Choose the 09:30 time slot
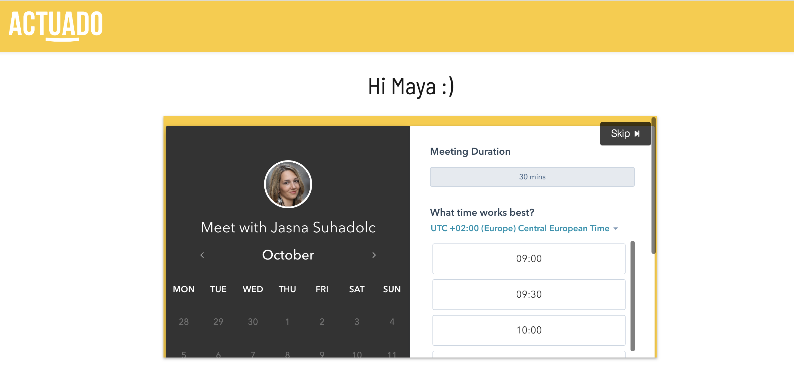Screen dimensions: 794x384 [529, 295]
